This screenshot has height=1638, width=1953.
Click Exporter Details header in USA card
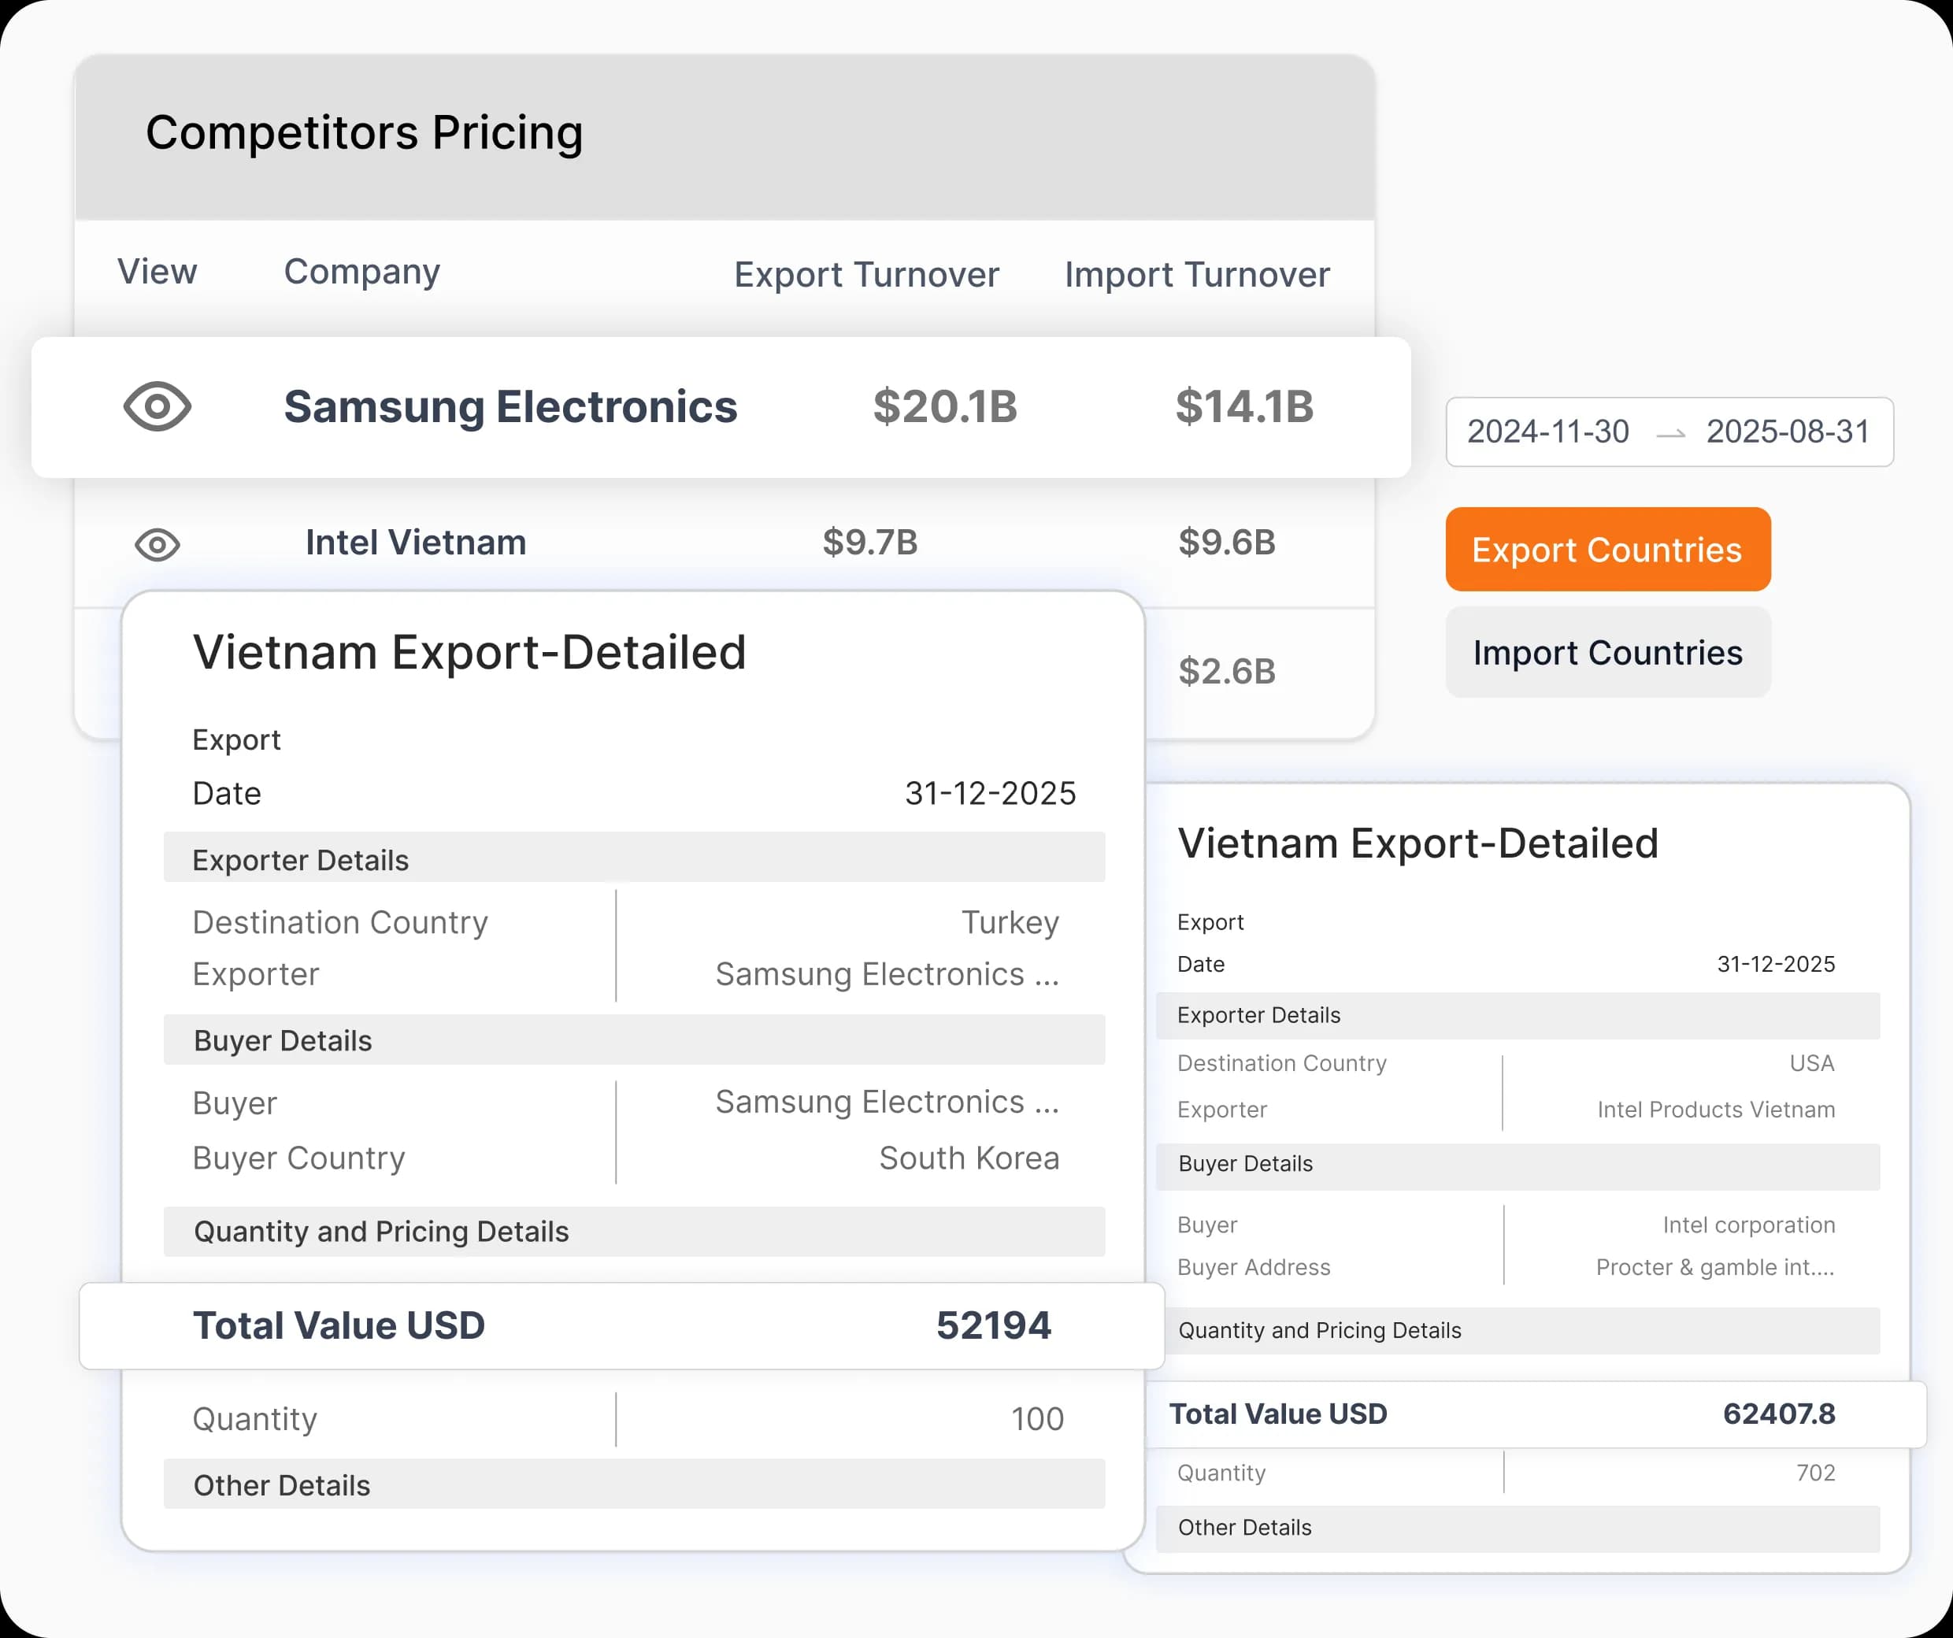click(1518, 1016)
